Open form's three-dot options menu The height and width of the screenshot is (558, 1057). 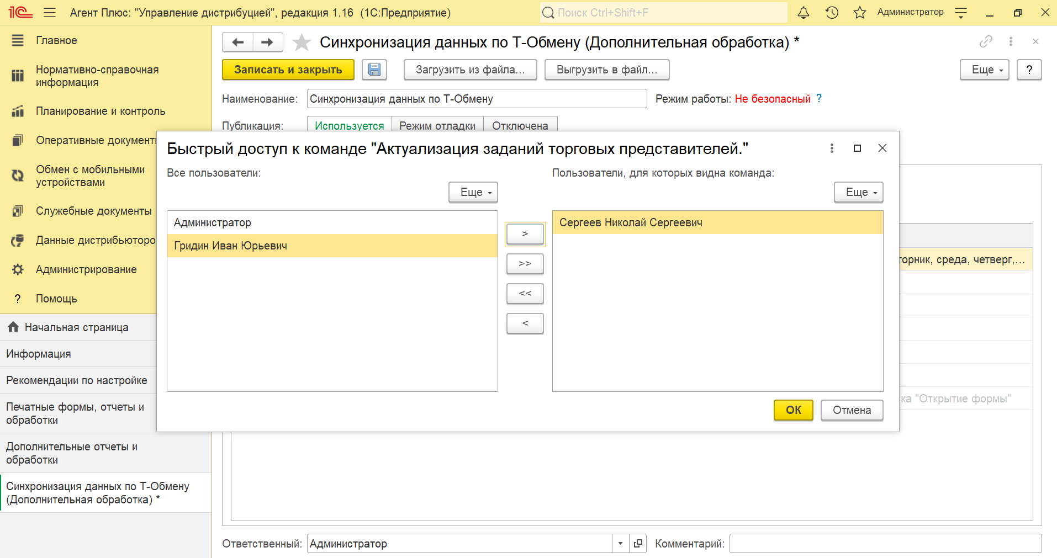1011,41
